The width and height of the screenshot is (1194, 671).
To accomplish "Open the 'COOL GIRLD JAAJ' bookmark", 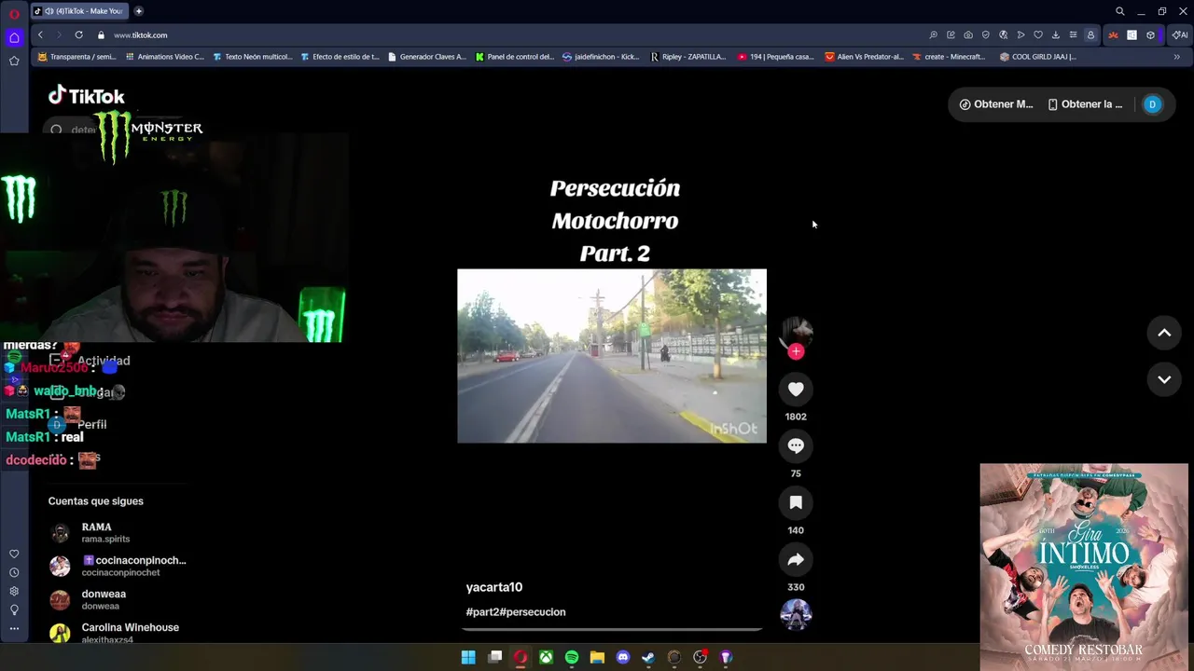I will [1037, 57].
